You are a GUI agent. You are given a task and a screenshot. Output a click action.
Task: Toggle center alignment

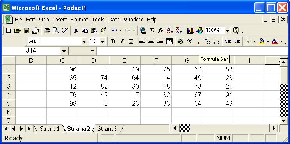tap(151, 41)
